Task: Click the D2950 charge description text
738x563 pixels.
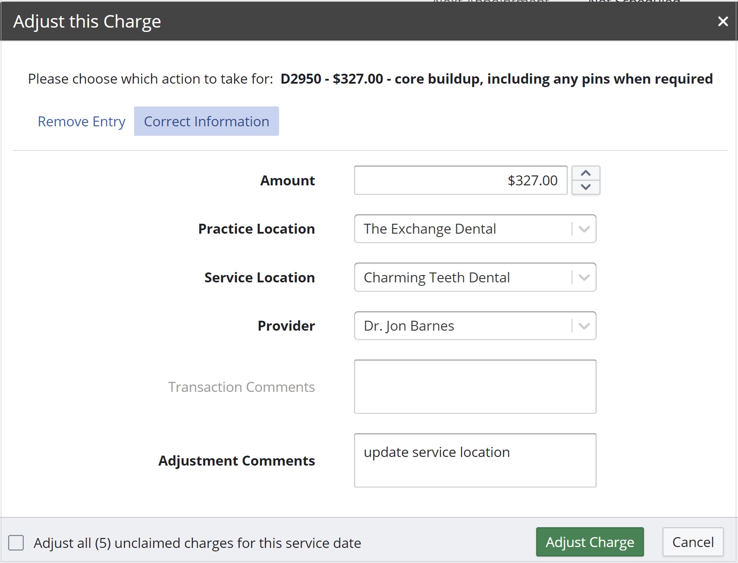Action: point(496,79)
